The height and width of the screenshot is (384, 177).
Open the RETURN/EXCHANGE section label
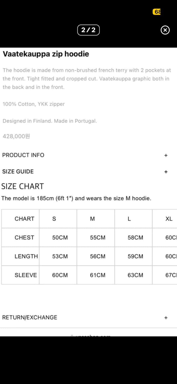tap(30, 317)
